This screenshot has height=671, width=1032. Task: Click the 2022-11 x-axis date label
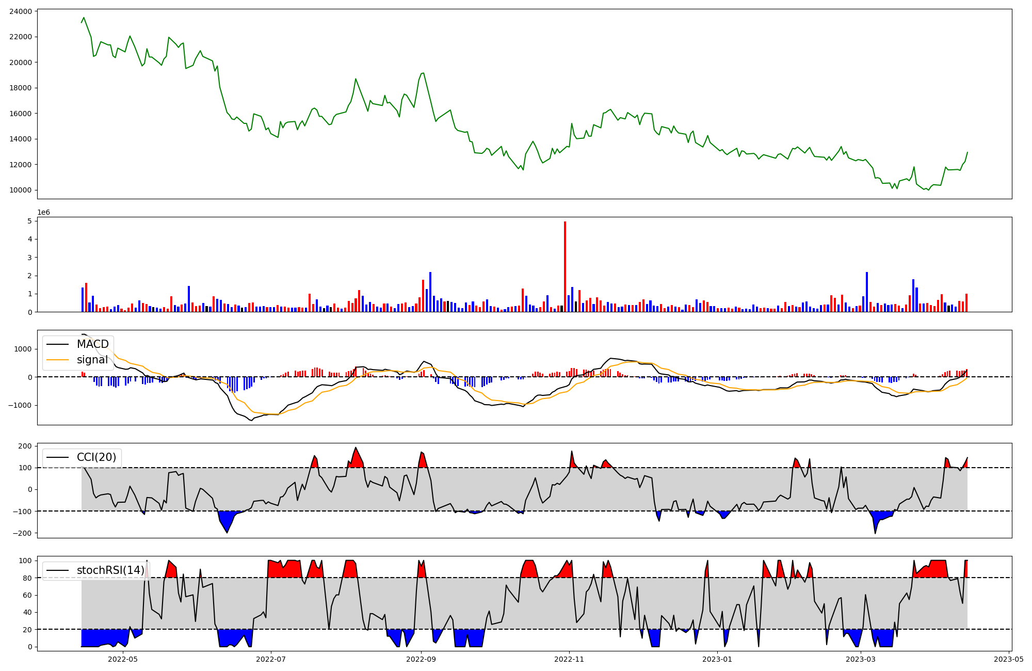point(569,659)
